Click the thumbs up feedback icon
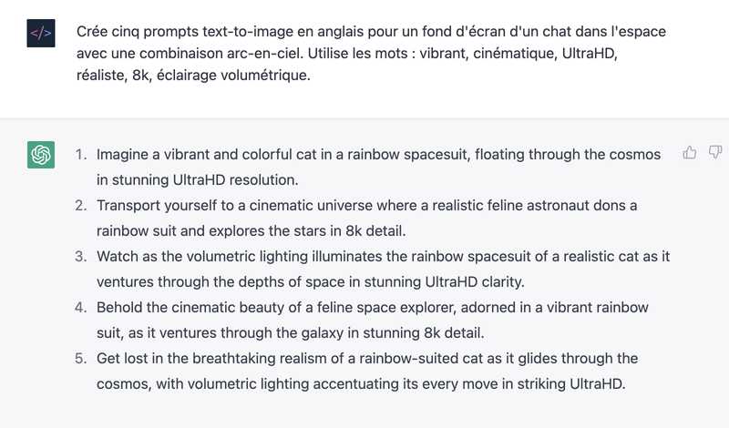 (x=690, y=152)
